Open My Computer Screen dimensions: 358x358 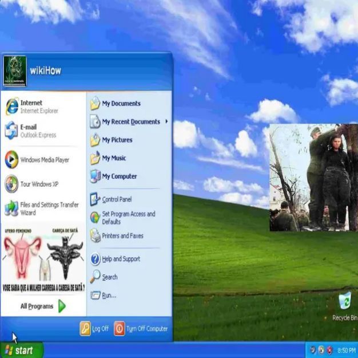coord(118,176)
